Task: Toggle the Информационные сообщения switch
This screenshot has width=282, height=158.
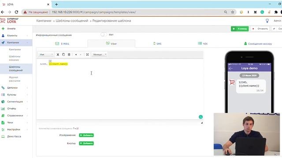Action: (x=104, y=35)
